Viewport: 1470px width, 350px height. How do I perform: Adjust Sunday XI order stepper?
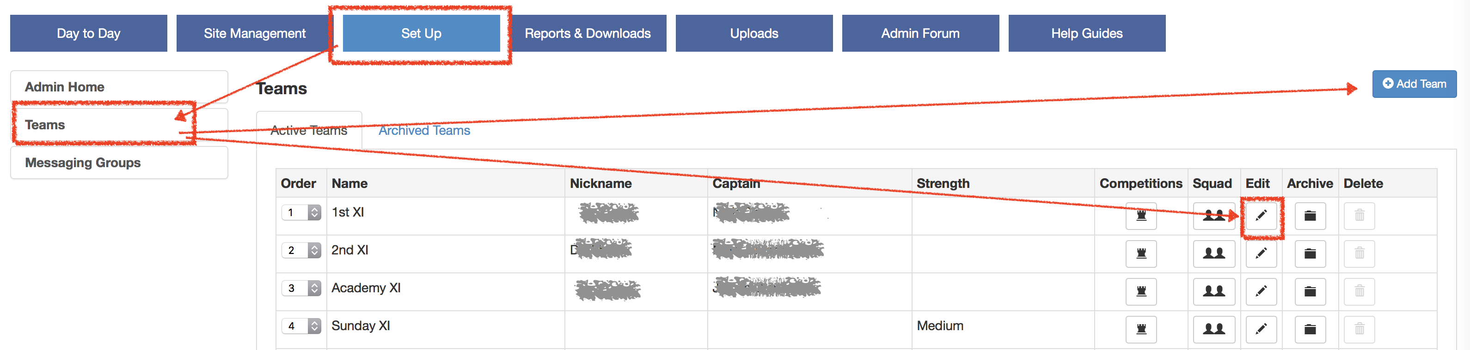314,326
